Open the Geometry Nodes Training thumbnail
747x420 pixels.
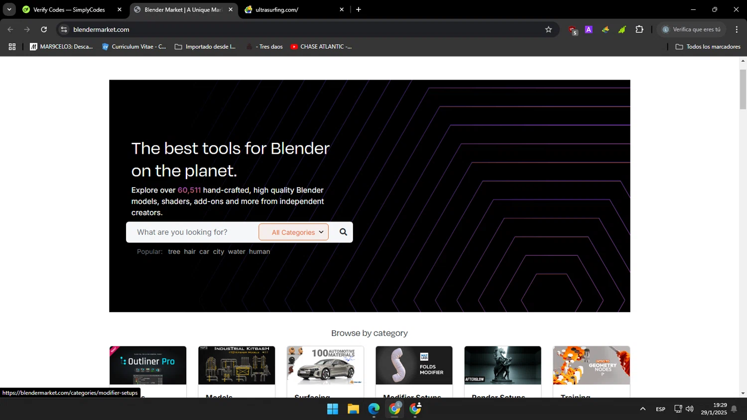591,365
